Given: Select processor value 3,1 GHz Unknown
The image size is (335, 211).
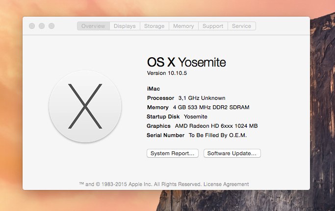Looking at the screenshot, I should coord(202,98).
